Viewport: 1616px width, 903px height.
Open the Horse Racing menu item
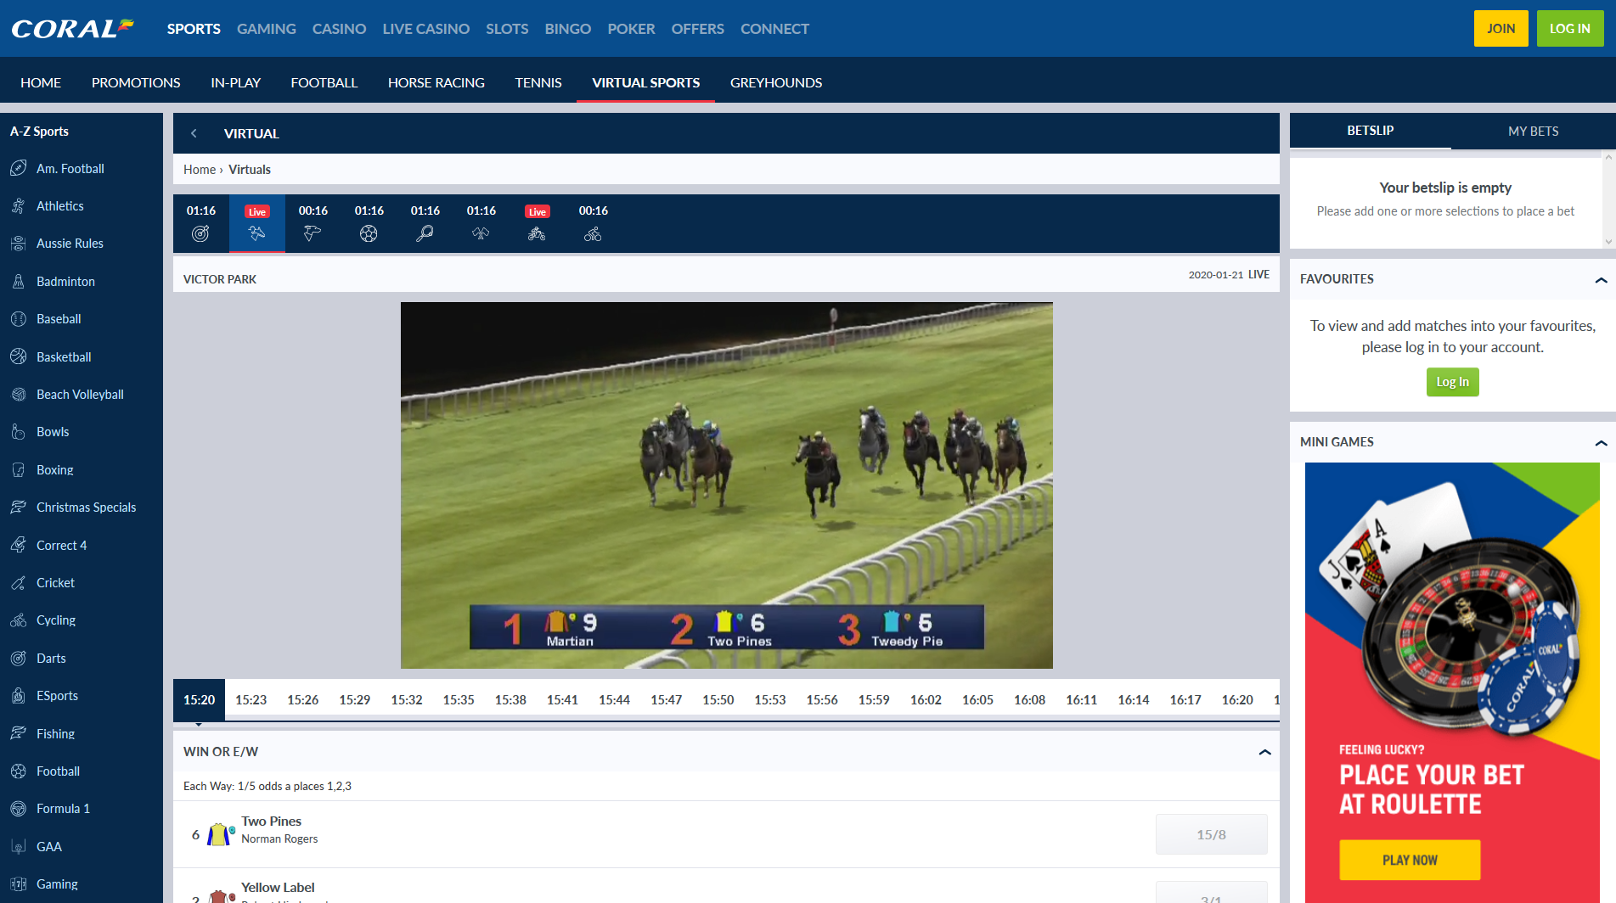[436, 82]
